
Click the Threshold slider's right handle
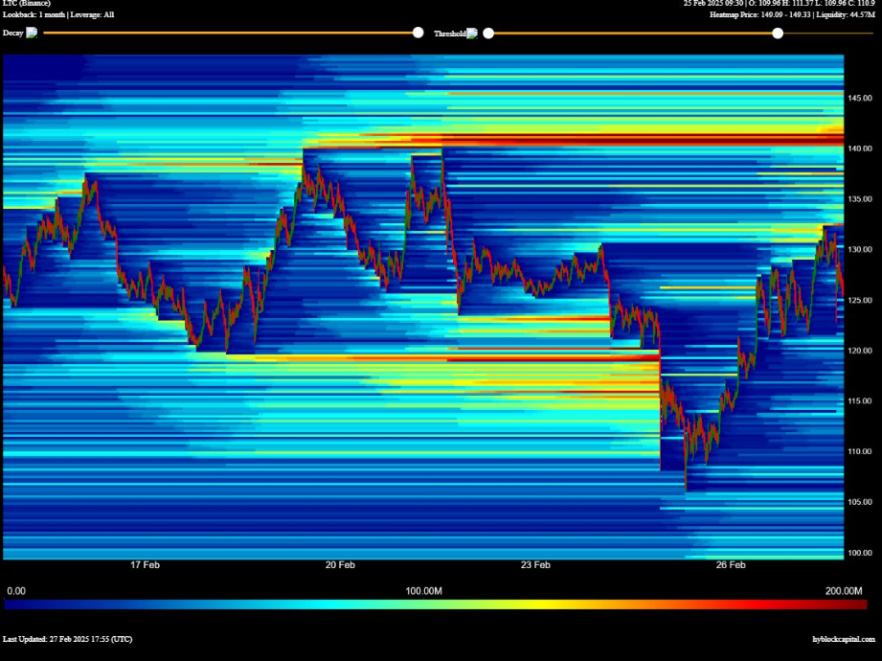point(778,34)
